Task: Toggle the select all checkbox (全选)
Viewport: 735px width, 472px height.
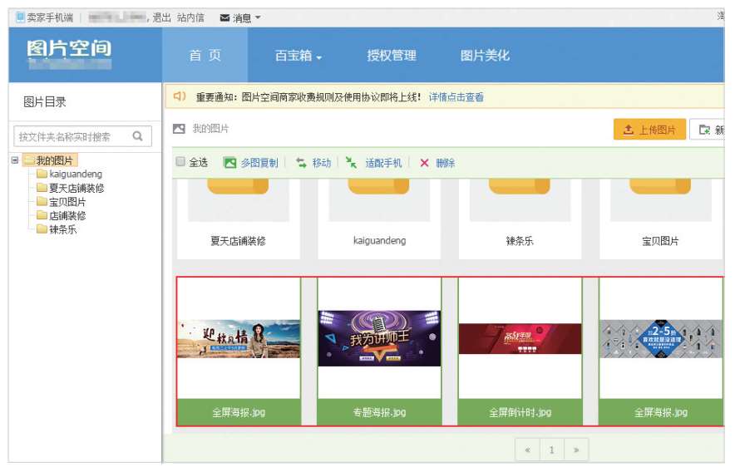Action: pos(180,163)
